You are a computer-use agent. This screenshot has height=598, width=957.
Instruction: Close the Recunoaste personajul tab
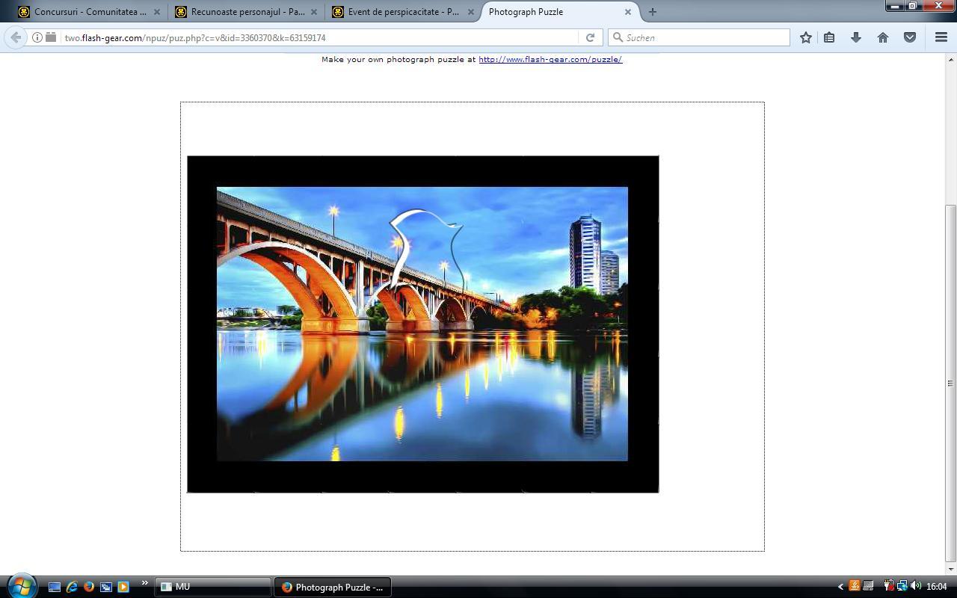coord(314,12)
